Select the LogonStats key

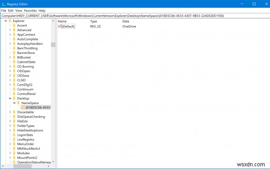(x=25, y=135)
